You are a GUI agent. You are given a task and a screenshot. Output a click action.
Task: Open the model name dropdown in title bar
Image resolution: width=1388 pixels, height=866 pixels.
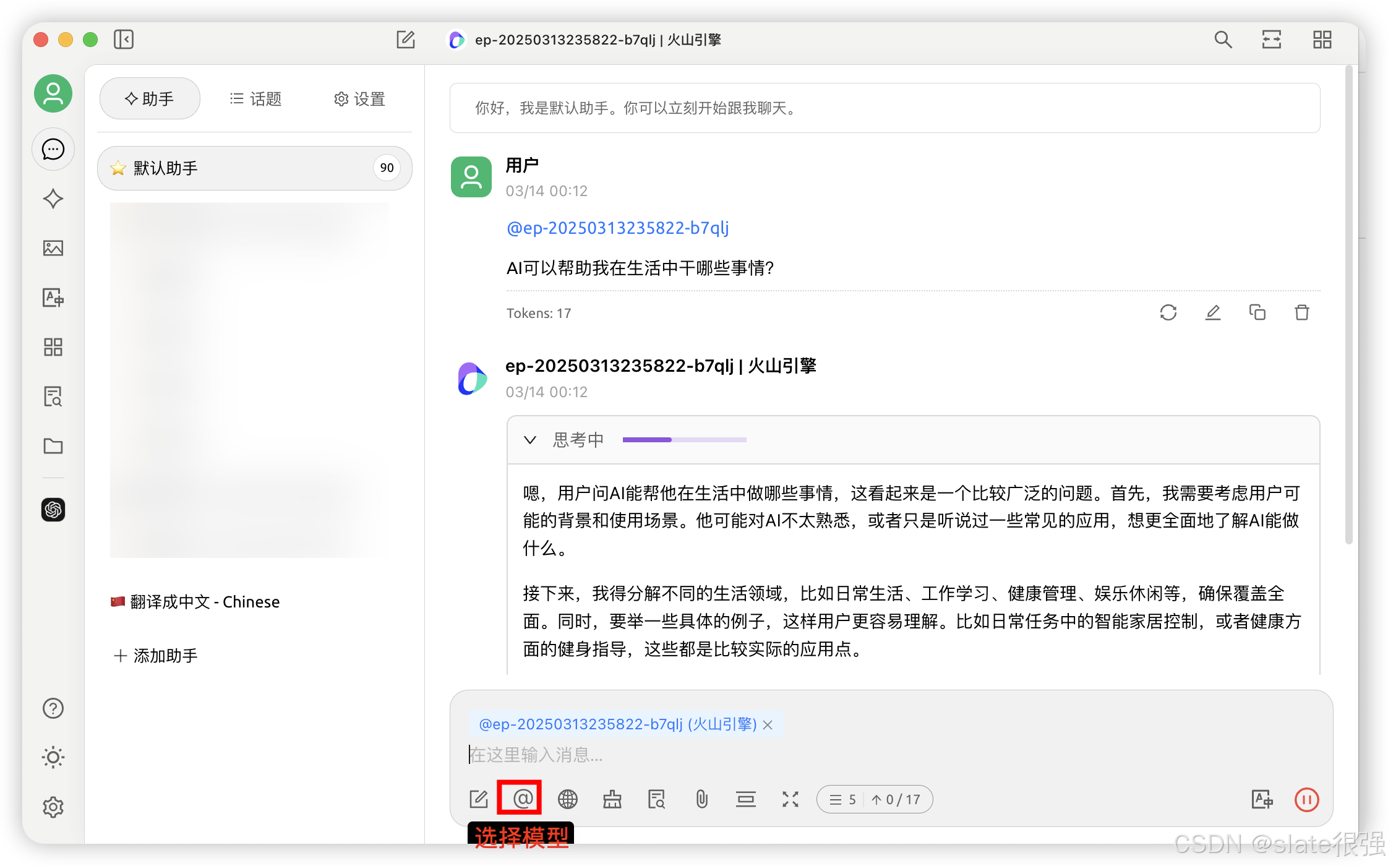[597, 40]
